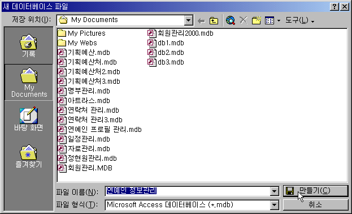Viewport: 352px width, 214px height.
Task: Select file 아트라스.mdb
Action: (x=84, y=101)
